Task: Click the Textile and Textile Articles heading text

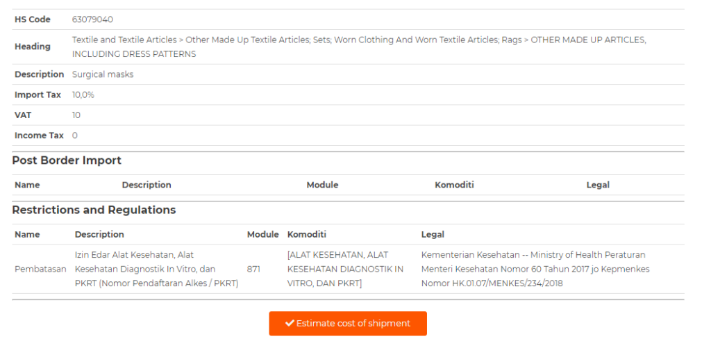Action: pyautogui.click(x=358, y=47)
